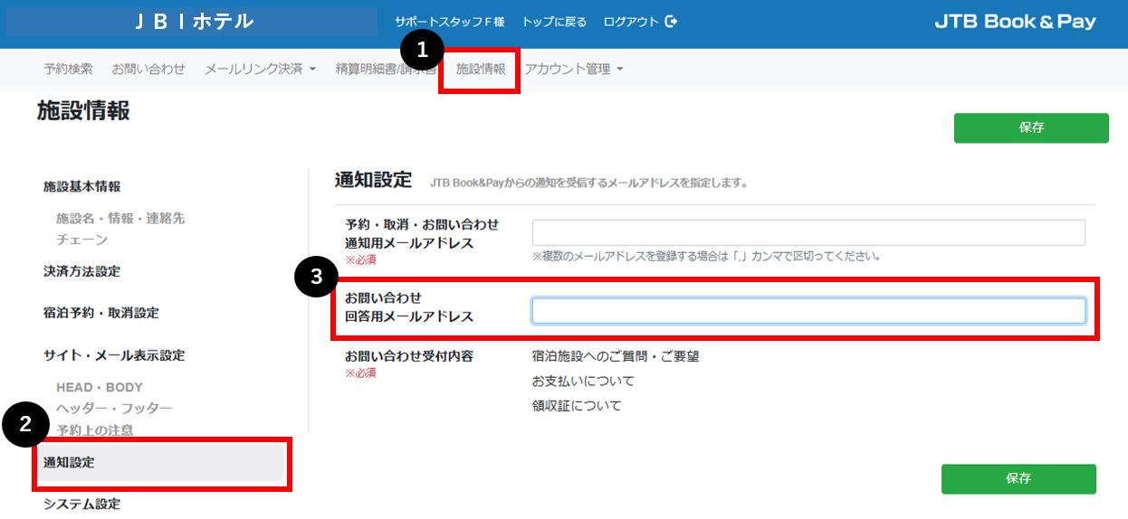Click the JTB Book&Pay logo
The height and width of the screenshot is (519, 1128).
1015,22
